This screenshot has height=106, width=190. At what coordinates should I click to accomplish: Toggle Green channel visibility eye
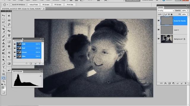(15, 52)
